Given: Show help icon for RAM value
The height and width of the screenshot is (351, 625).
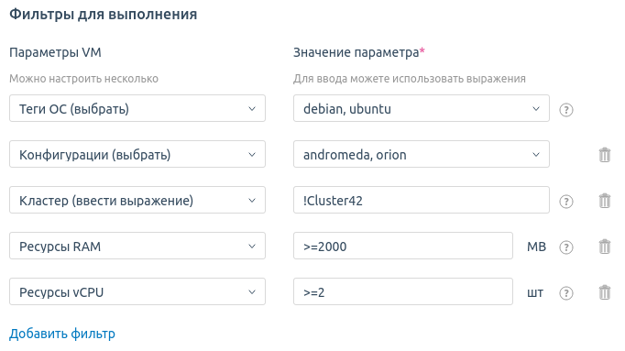Looking at the screenshot, I should click(566, 247).
